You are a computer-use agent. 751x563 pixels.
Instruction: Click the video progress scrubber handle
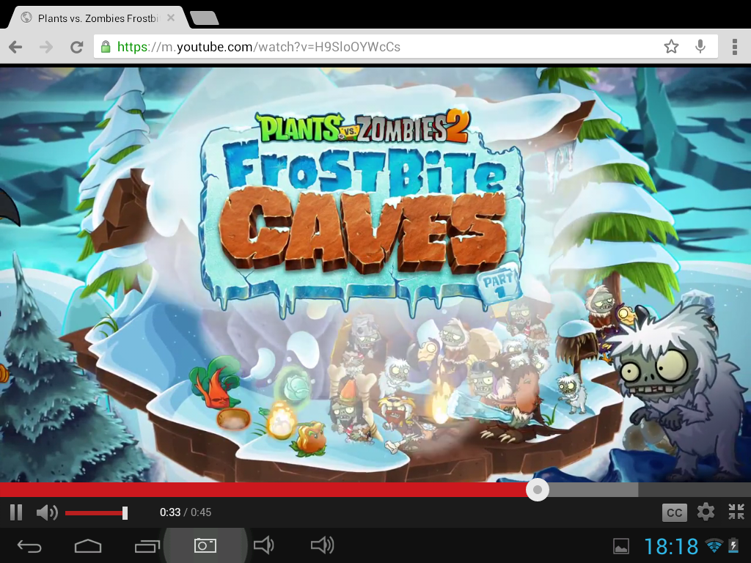point(538,490)
